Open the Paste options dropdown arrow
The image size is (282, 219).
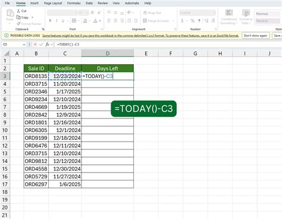pos(10,23)
